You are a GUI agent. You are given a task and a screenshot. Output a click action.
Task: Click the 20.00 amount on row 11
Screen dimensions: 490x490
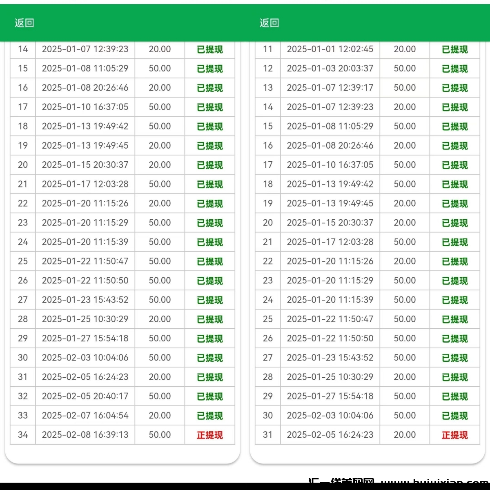(405, 49)
